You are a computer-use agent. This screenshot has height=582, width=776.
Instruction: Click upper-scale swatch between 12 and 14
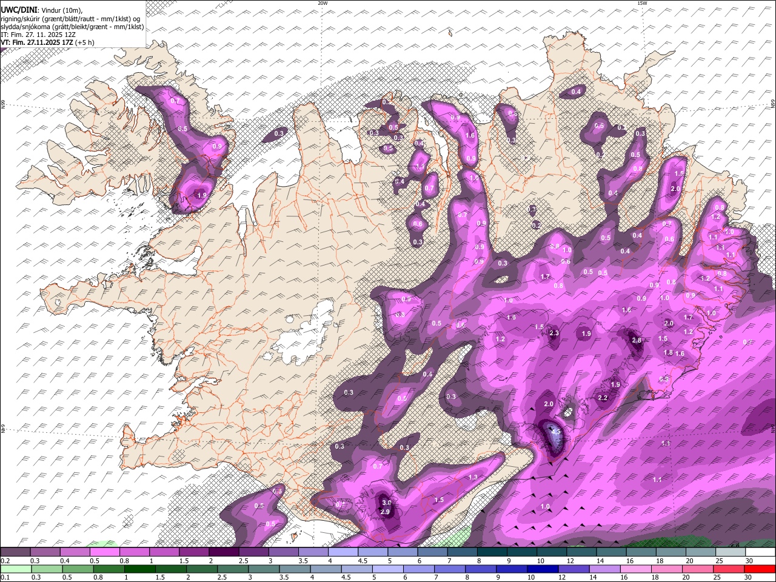tap(581, 552)
